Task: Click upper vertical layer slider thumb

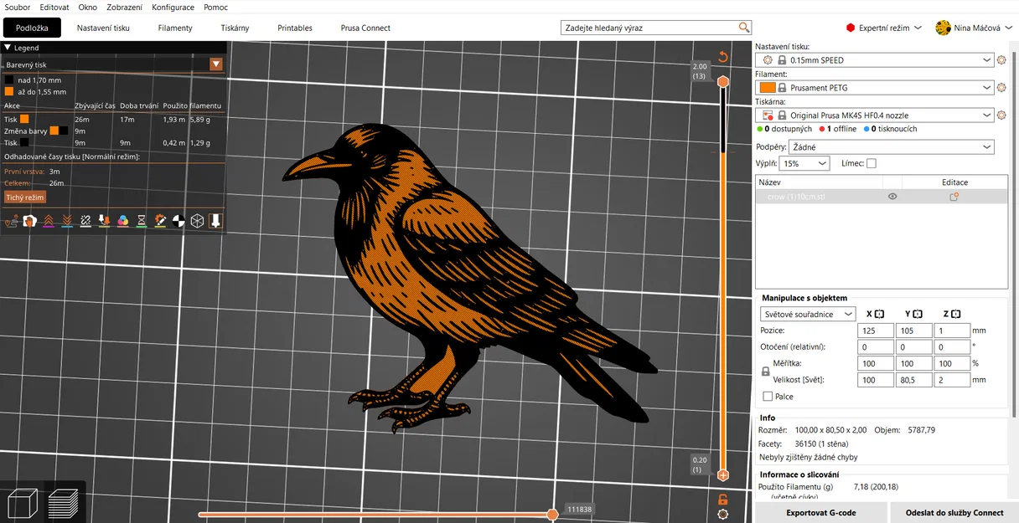Action: point(722,81)
